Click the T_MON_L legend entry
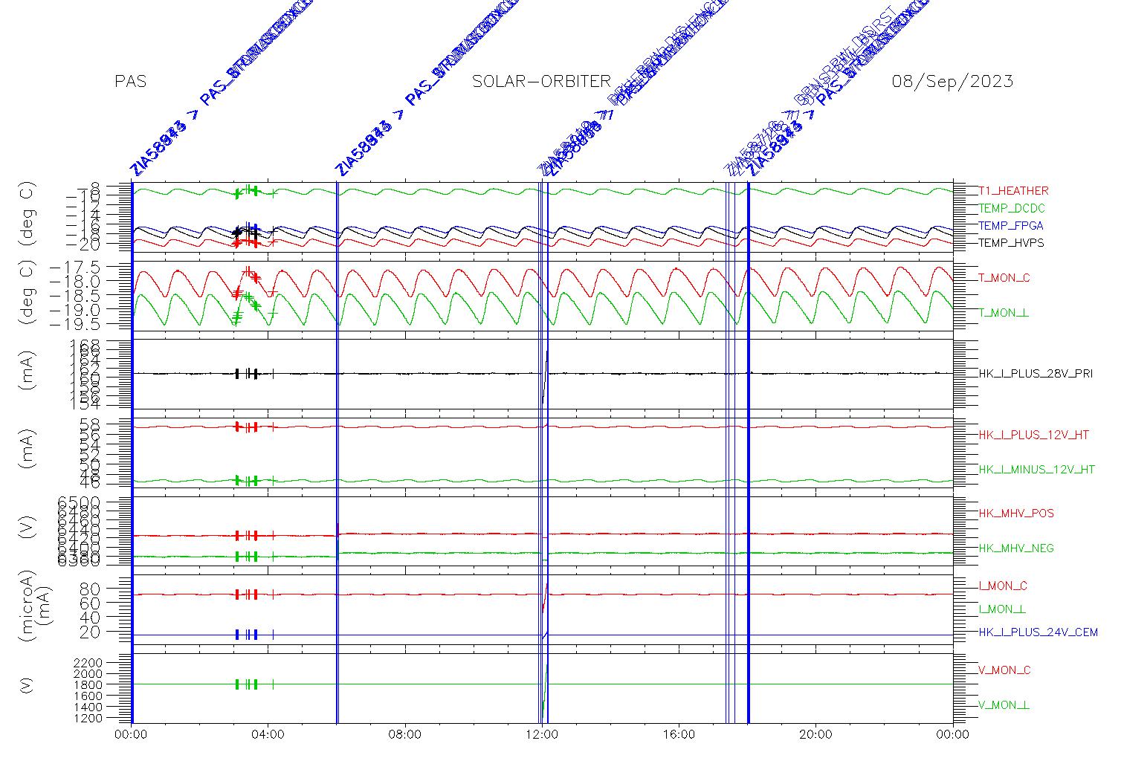 [1004, 313]
